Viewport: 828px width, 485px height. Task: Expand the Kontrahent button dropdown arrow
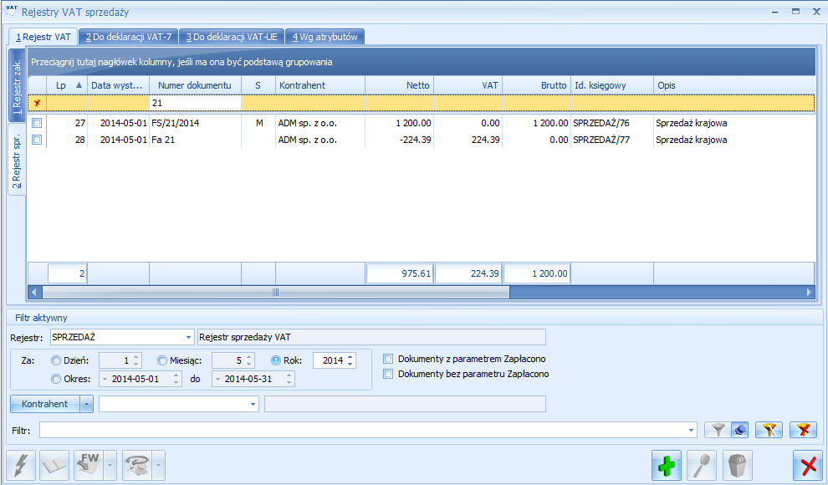[87, 404]
